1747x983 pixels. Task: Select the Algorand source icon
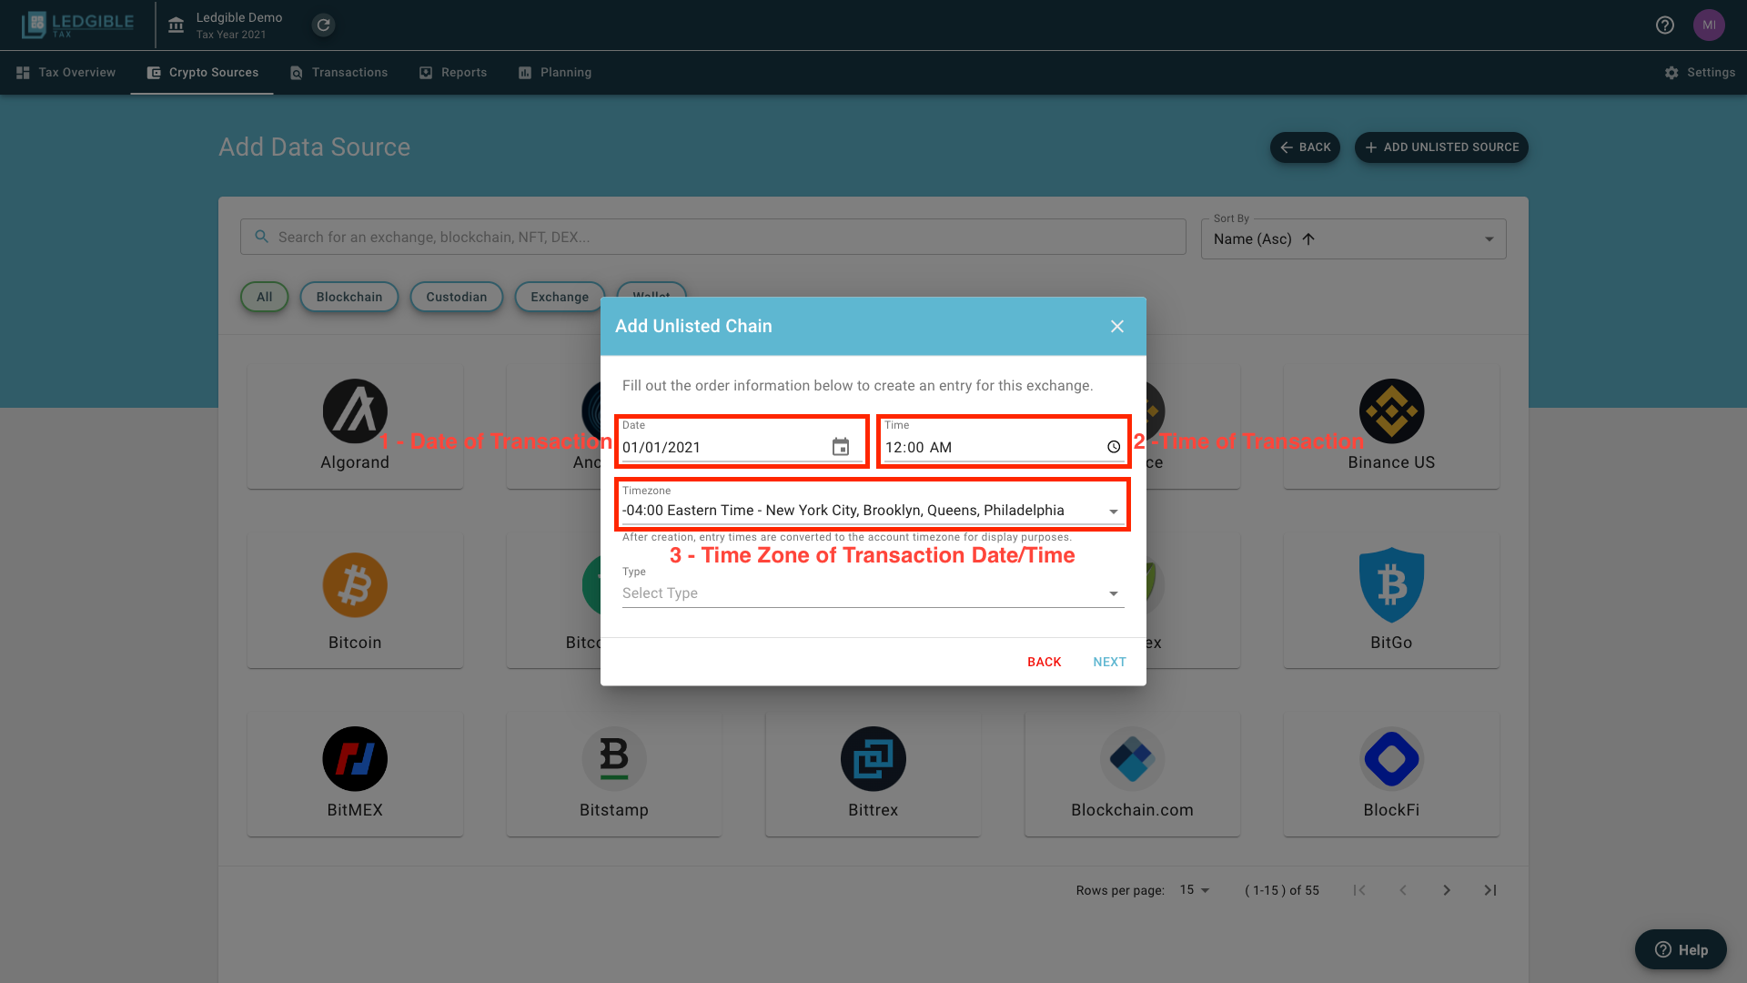click(x=355, y=411)
